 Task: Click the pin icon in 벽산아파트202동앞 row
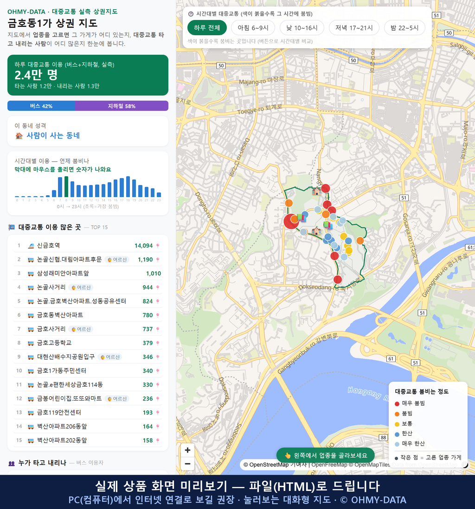click(x=158, y=441)
